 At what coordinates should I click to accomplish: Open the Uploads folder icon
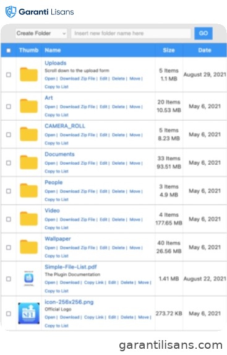point(28,74)
